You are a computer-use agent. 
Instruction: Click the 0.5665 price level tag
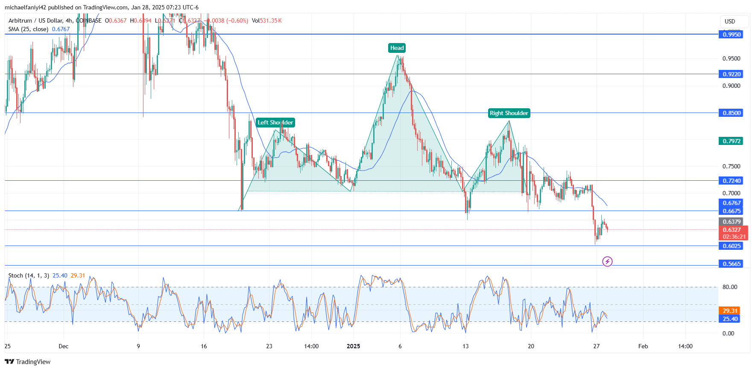731,264
